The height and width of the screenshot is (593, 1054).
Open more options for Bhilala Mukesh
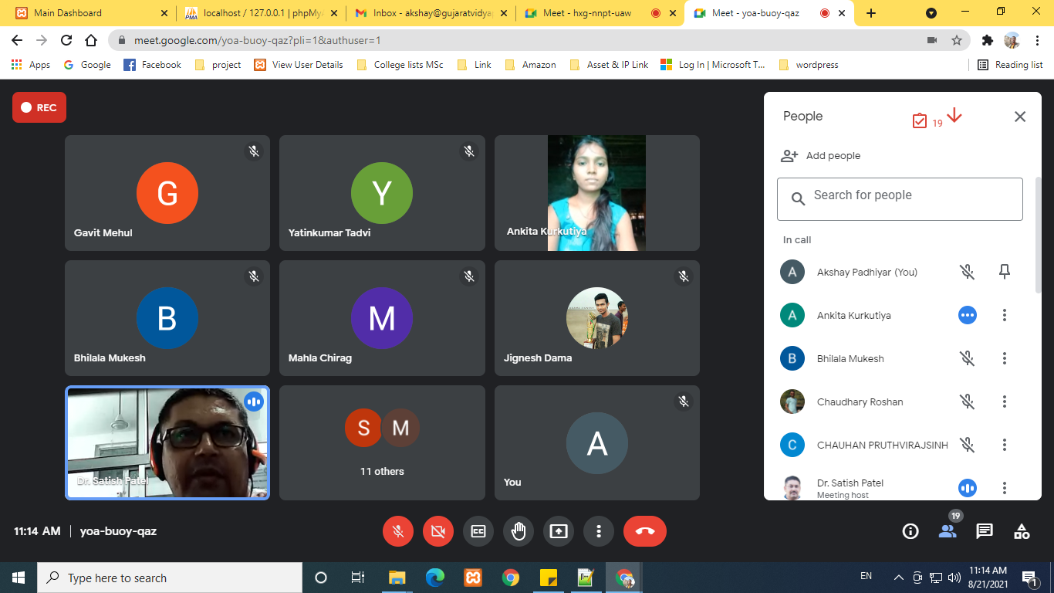[x=1005, y=358]
